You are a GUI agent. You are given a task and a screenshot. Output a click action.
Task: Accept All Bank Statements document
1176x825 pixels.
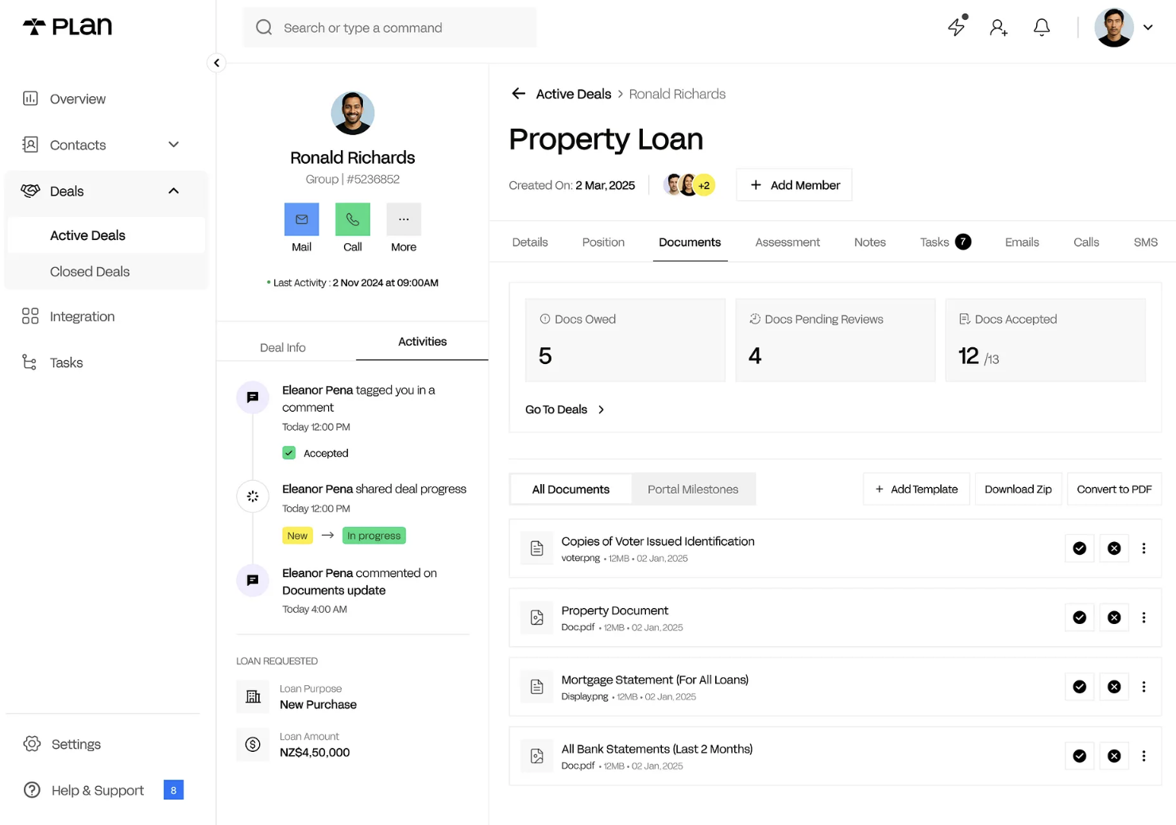point(1080,756)
